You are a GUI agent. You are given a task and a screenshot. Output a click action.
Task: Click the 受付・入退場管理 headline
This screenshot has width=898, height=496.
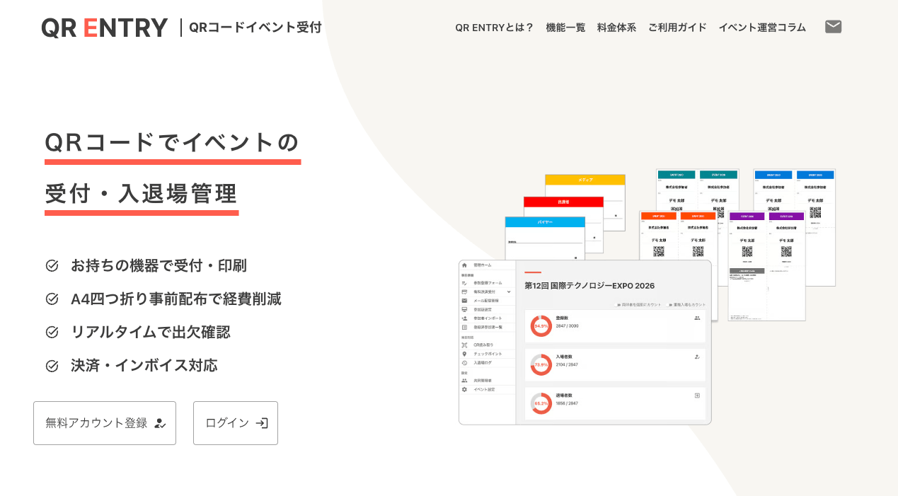tap(141, 193)
